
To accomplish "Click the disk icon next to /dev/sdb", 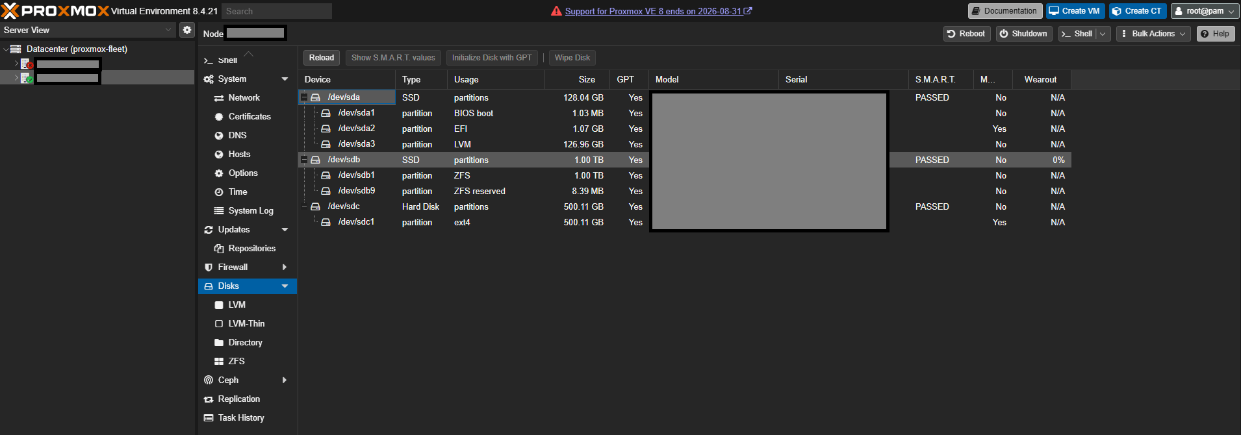I will [x=315, y=160].
